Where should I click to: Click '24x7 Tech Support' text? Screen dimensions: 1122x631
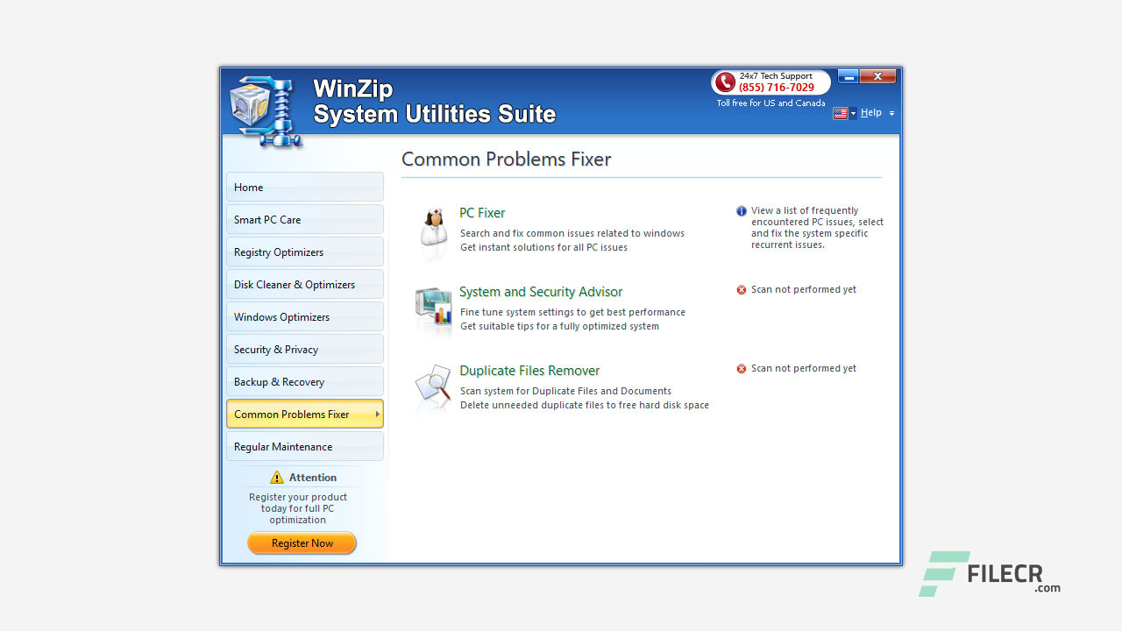coord(776,76)
